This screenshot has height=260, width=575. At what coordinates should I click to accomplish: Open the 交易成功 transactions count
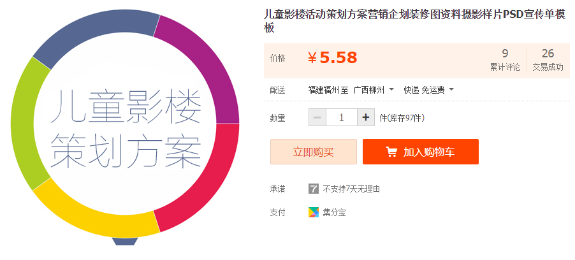[548, 60]
